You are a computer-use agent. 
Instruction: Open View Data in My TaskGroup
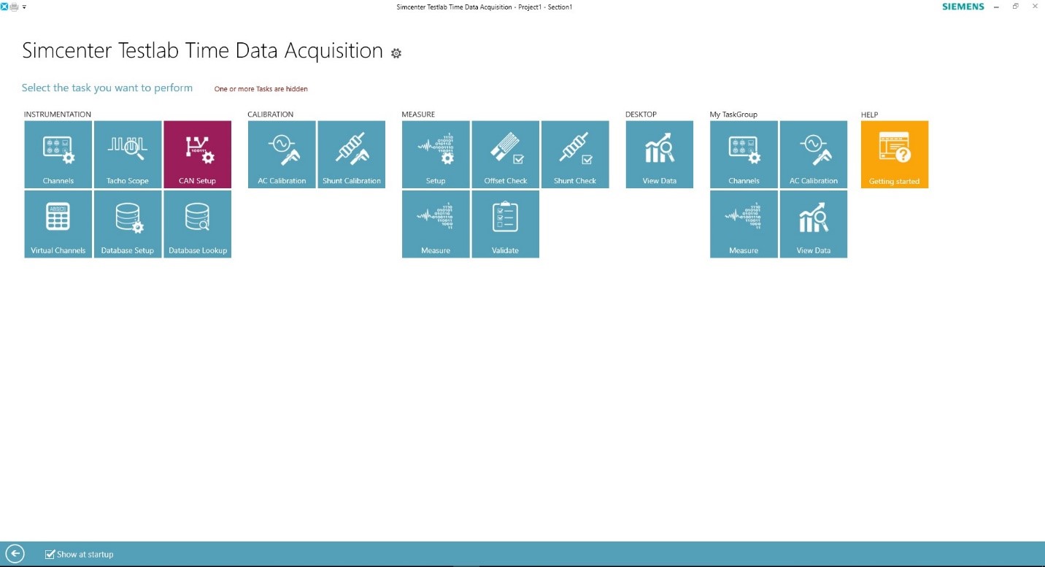814,224
